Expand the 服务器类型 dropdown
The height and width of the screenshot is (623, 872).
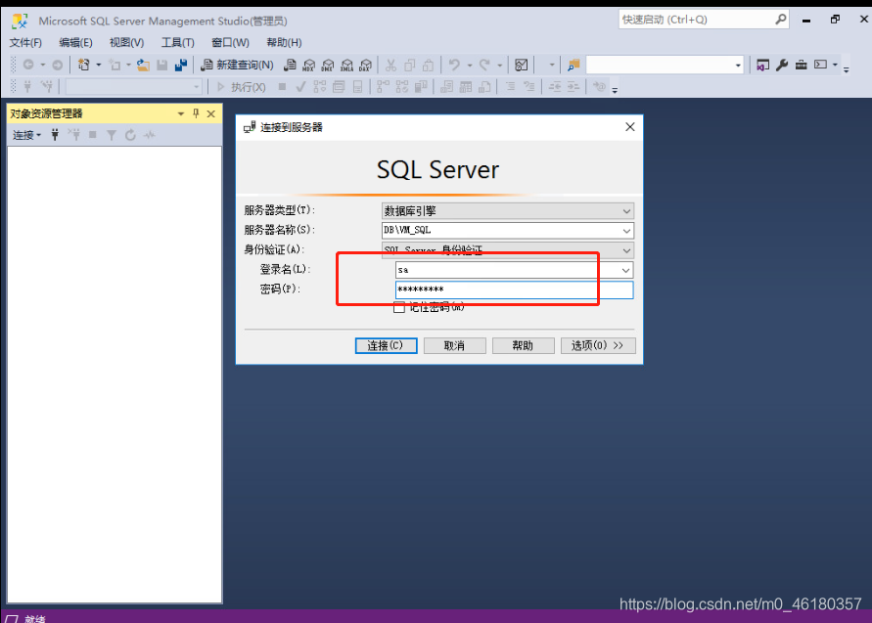pos(626,211)
